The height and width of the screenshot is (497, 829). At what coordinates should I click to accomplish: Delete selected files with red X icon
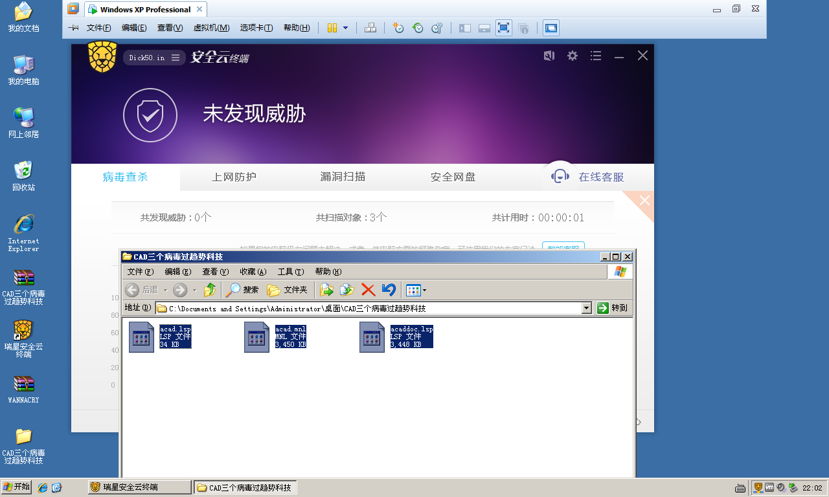368,290
